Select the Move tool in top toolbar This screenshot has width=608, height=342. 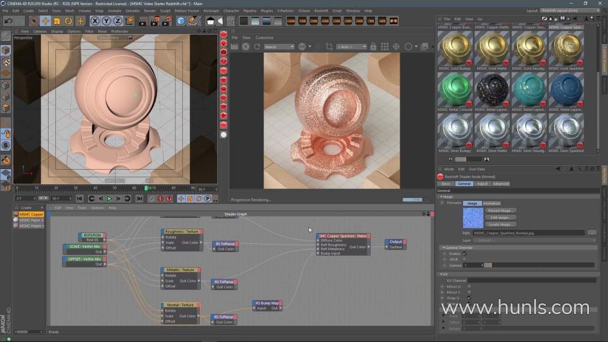pyautogui.click(x=46, y=21)
